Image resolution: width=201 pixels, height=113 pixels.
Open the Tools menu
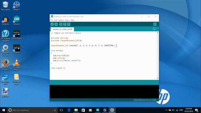[67, 20]
